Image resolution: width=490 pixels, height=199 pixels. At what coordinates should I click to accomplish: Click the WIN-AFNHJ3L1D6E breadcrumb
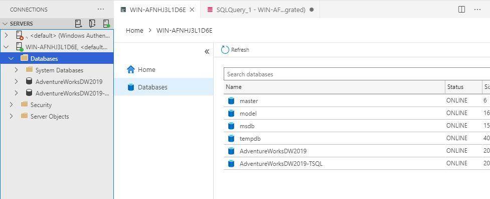point(185,30)
